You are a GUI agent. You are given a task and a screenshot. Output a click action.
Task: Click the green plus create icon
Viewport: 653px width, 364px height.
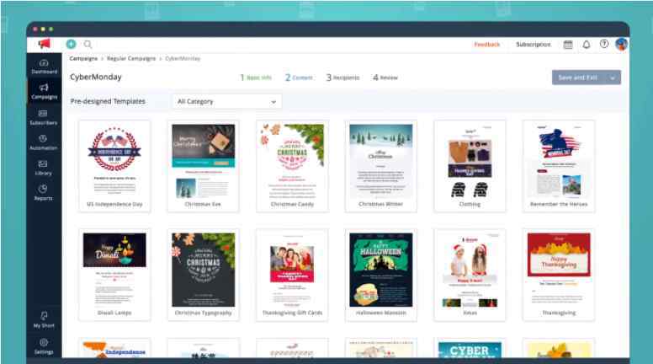tap(72, 44)
